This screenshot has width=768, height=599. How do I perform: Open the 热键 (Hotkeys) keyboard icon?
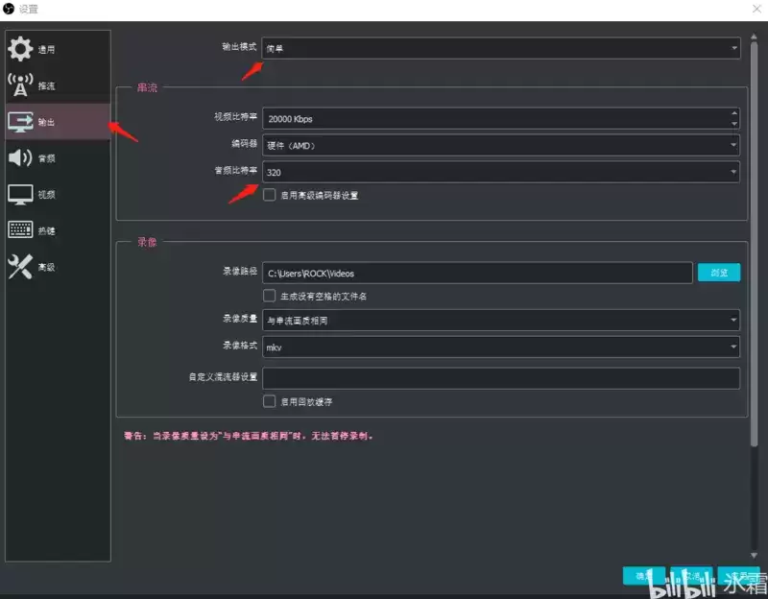(x=20, y=229)
